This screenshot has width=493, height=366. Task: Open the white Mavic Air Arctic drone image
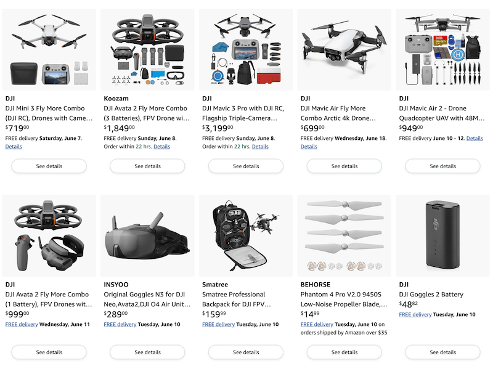point(344,50)
